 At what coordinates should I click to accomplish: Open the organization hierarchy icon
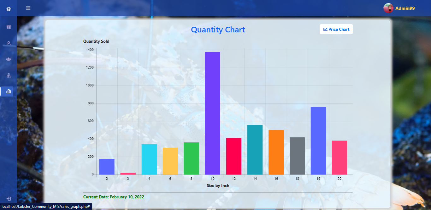point(9,75)
